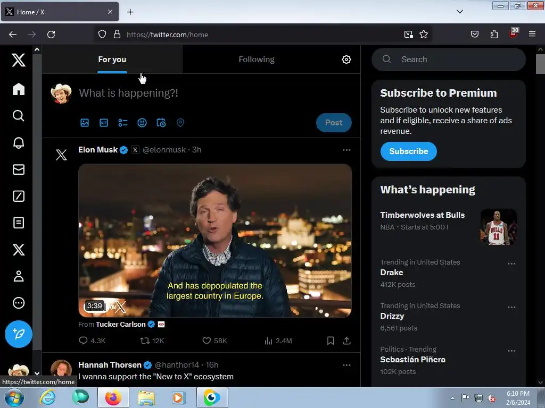This screenshot has height=408, width=545.
Task: Click What is happening composer field
Action: (x=128, y=93)
